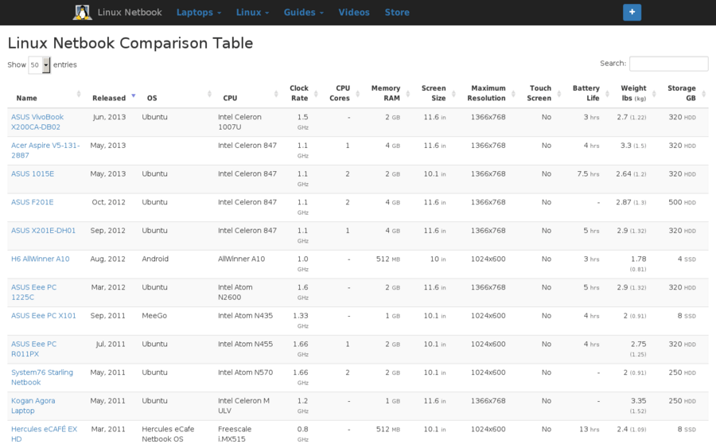The image size is (716, 448).
Task: Sort by Storage GB column arrows
Action: click(x=703, y=94)
